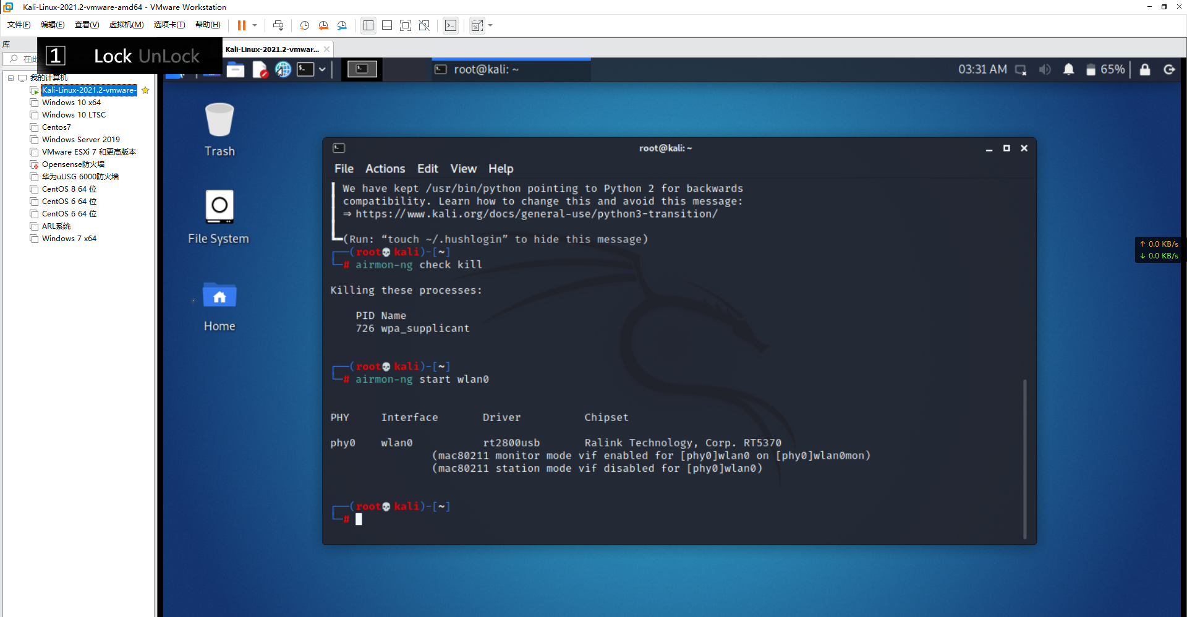The image size is (1187, 617).
Task: Open the 虚拟机(M) menu
Action: [x=126, y=25]
